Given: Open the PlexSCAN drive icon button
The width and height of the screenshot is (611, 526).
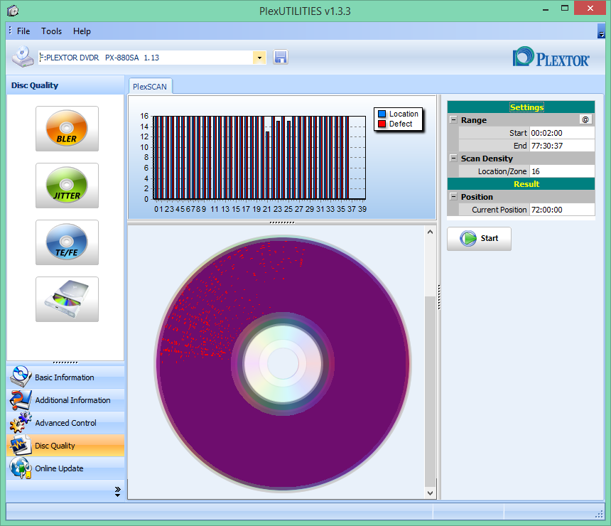Looking at the screenshot, I should click(x=67, y=299).
